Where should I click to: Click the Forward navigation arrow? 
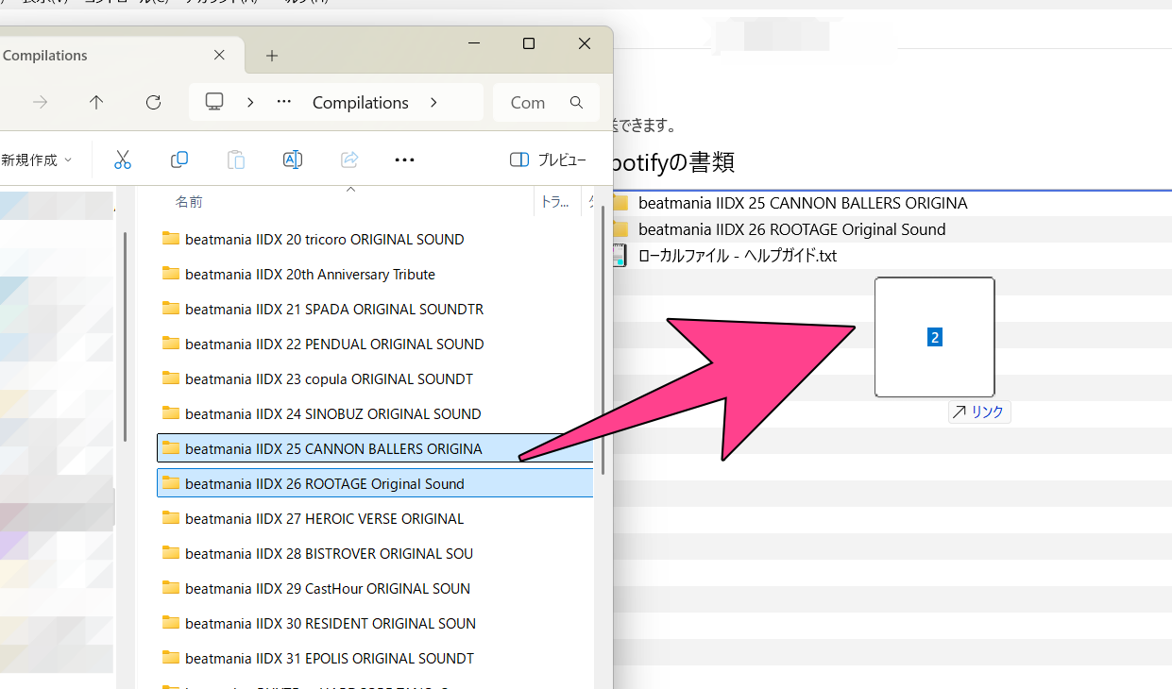[x=40, y=102]
